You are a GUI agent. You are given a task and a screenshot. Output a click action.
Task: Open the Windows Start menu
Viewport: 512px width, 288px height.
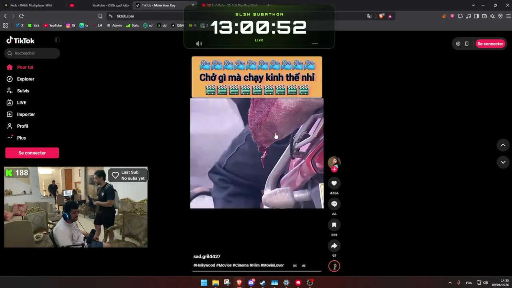204,283
